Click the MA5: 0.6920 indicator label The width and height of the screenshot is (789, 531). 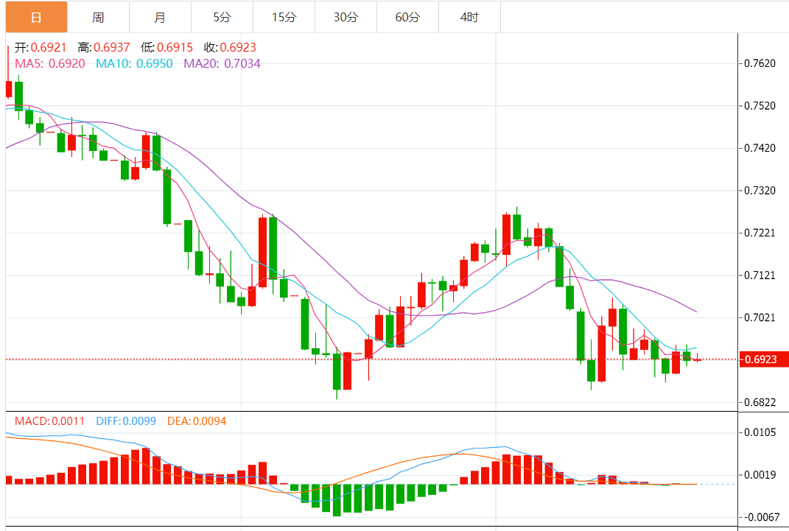(50, 64)
